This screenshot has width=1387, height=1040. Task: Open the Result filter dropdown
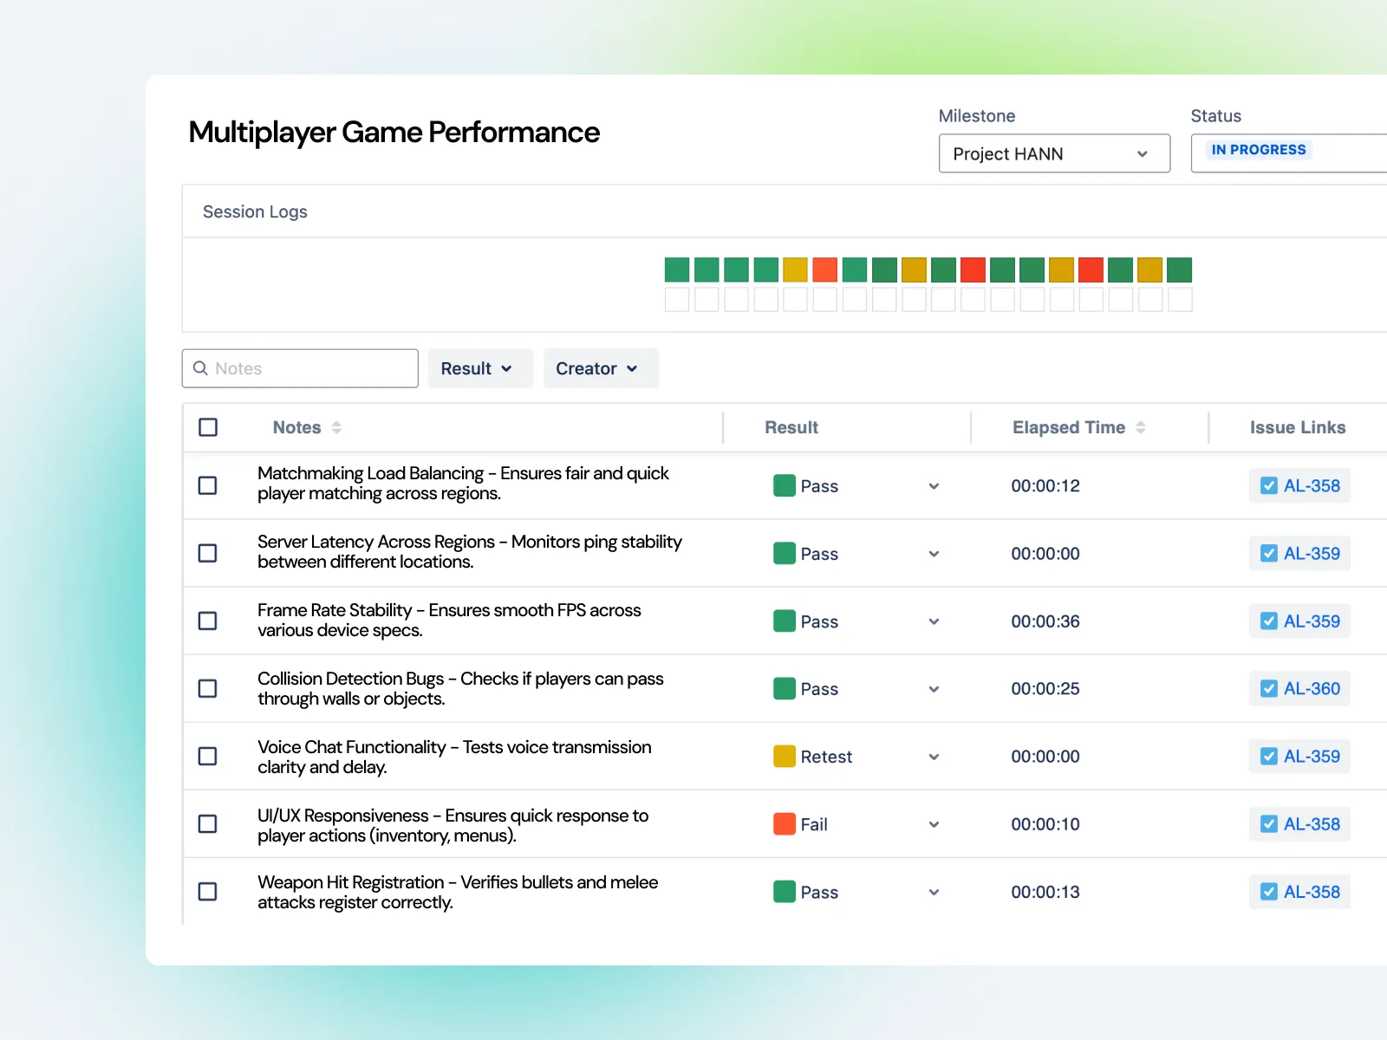click(x=480, y=368)
